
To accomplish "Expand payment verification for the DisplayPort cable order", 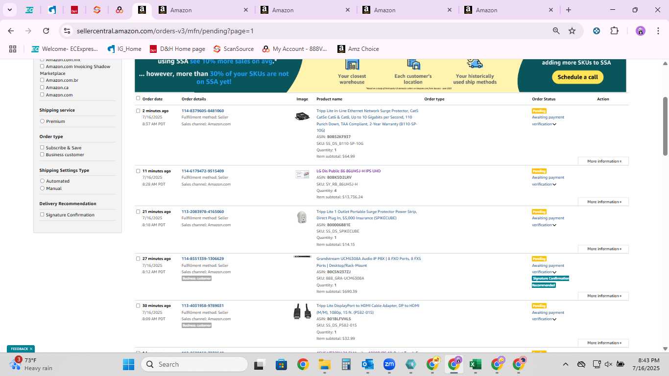I will [x=554, y=319].
